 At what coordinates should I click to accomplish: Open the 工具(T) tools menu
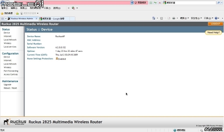(47, 8)
